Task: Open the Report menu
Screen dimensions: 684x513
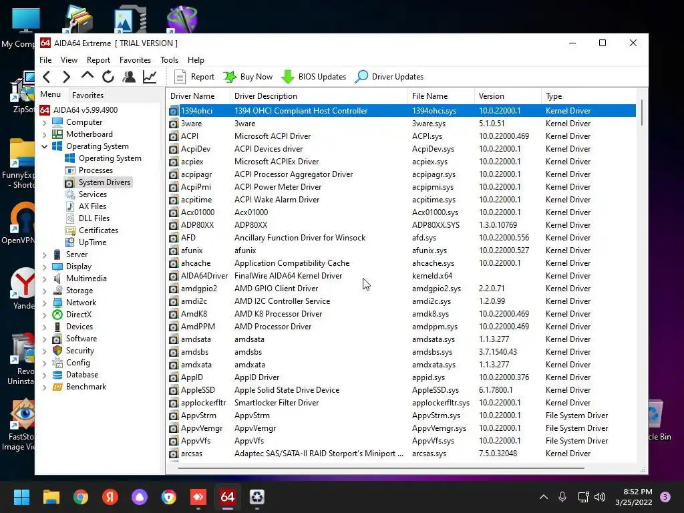Action: [98, 59]
